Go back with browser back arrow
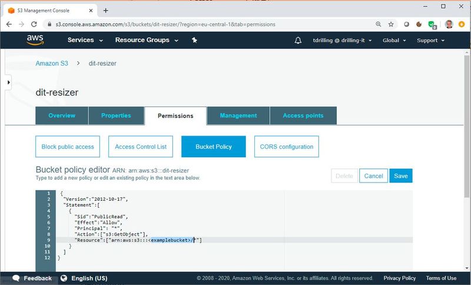Screen dimensions: 471x285 pyautogui.click(x=9, y=24)
